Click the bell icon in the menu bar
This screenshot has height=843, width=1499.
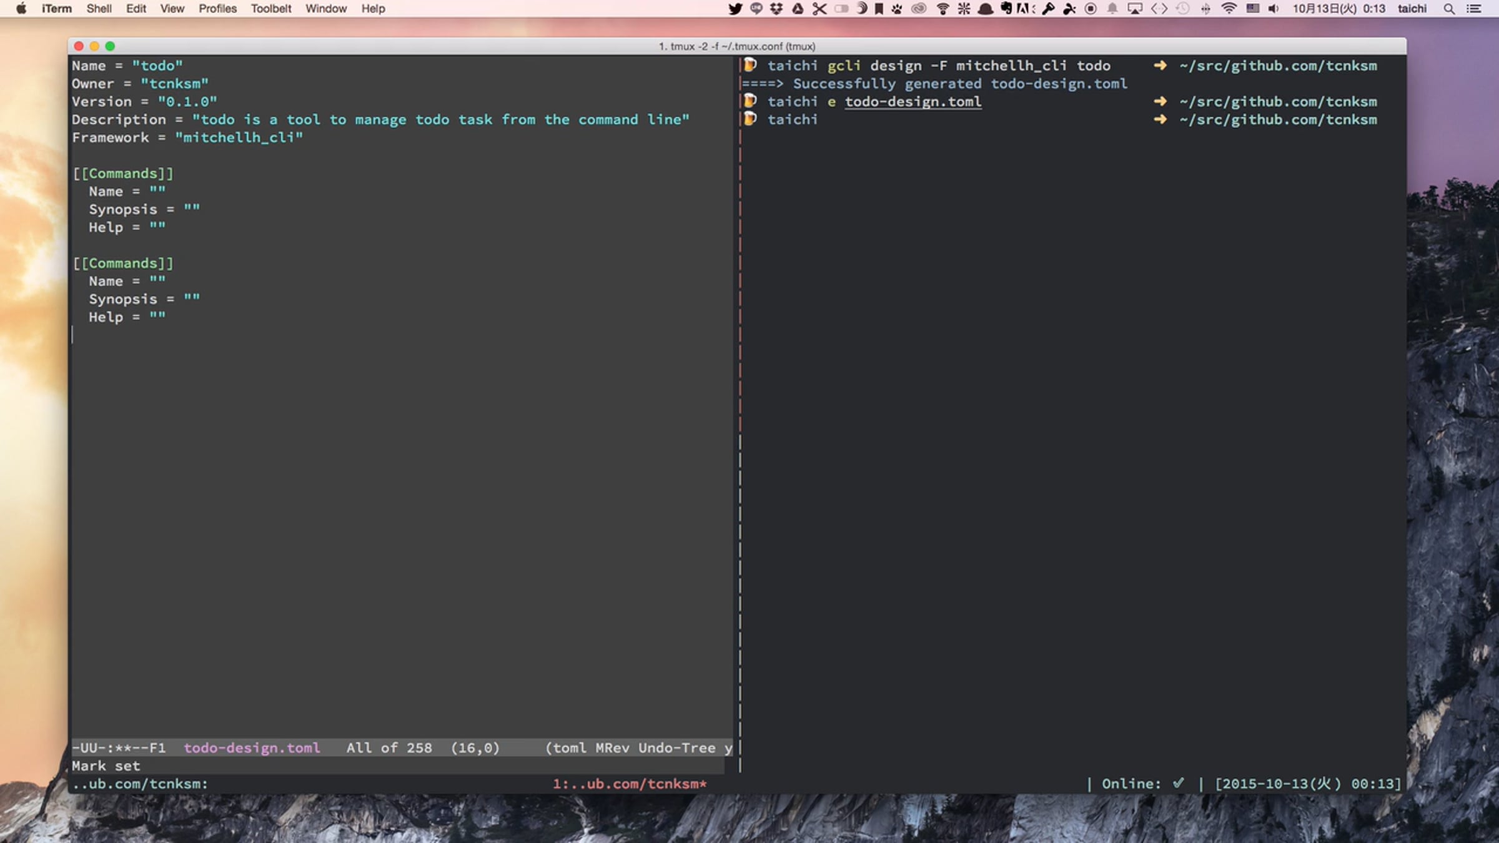[x=1112, y=9]
